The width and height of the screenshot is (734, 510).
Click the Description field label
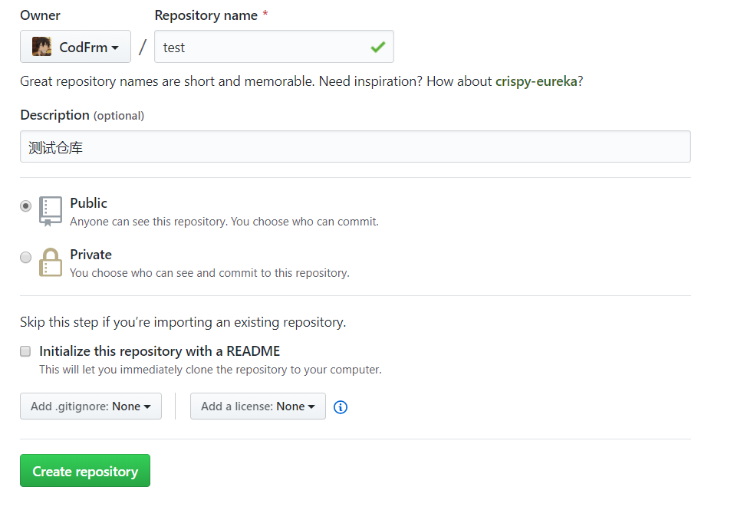pyautogui.click(x=54, y=115)
